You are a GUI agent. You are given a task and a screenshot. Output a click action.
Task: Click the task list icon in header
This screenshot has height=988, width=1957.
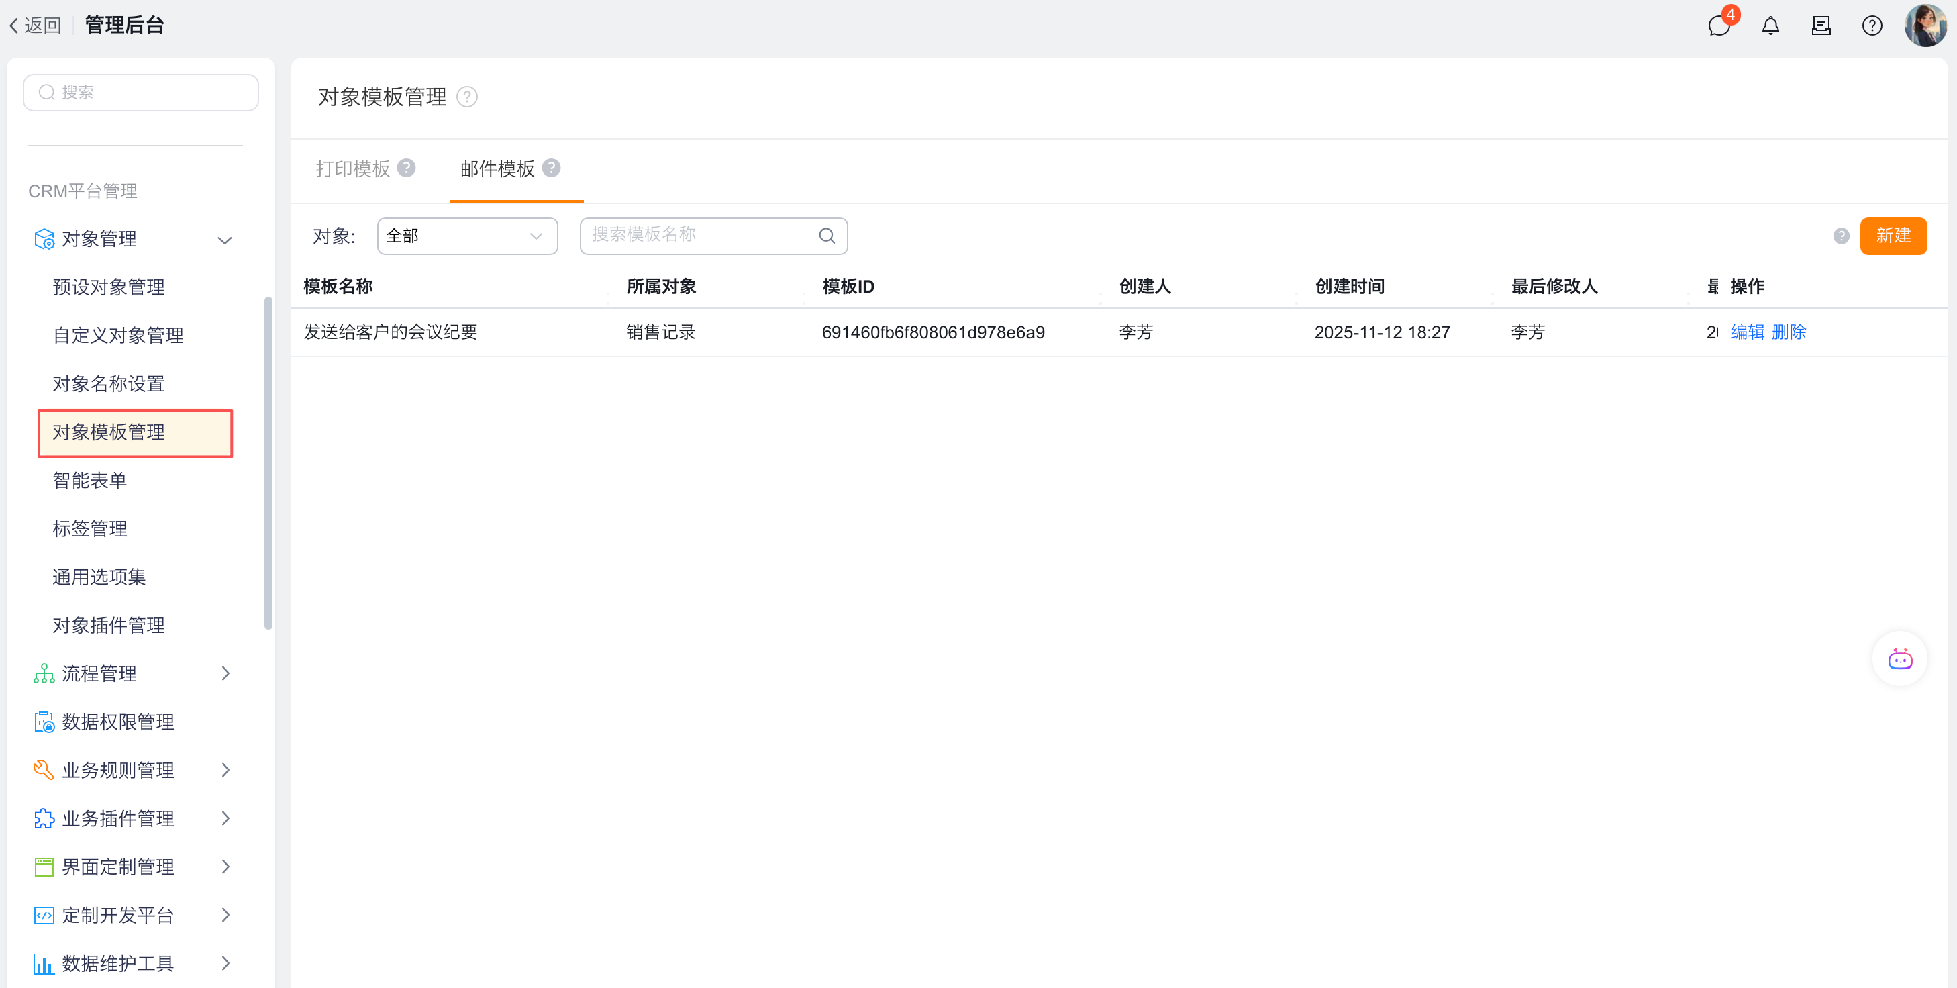pyautogui.click(x=1821, y=26)
